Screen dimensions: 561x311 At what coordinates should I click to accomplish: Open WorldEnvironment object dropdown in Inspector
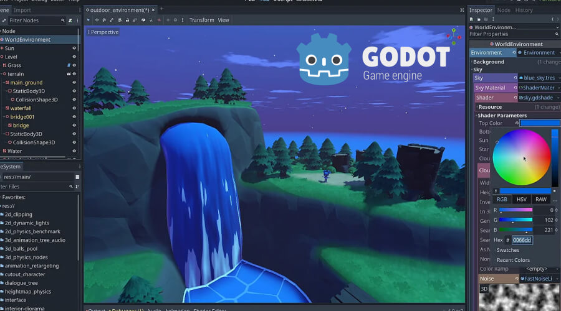(x=557, y=27)
